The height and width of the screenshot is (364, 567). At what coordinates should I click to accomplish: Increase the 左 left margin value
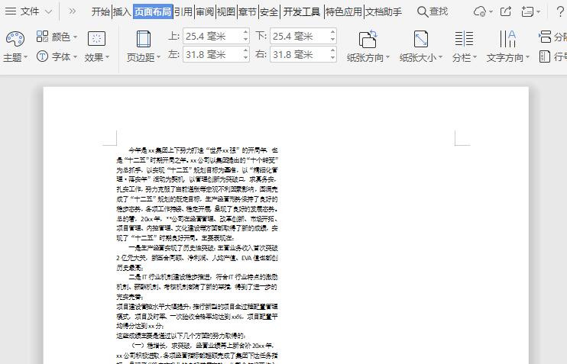point(246,50)
